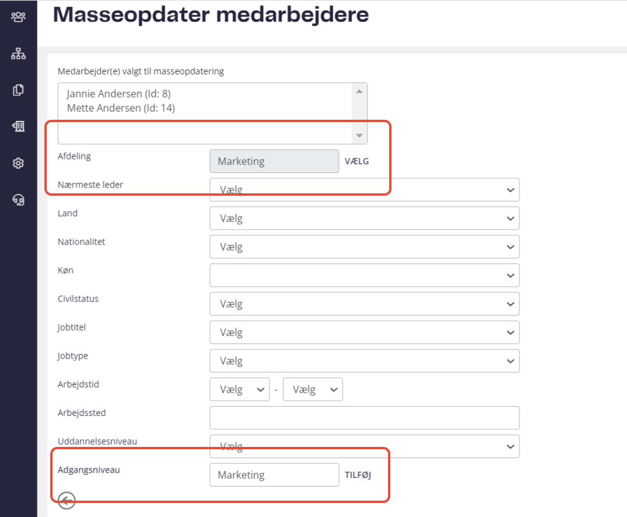This screenshot has height=517, width=627.
Task: Click TILFØJ next to Adgangsniveau
Action: [358, 475]
